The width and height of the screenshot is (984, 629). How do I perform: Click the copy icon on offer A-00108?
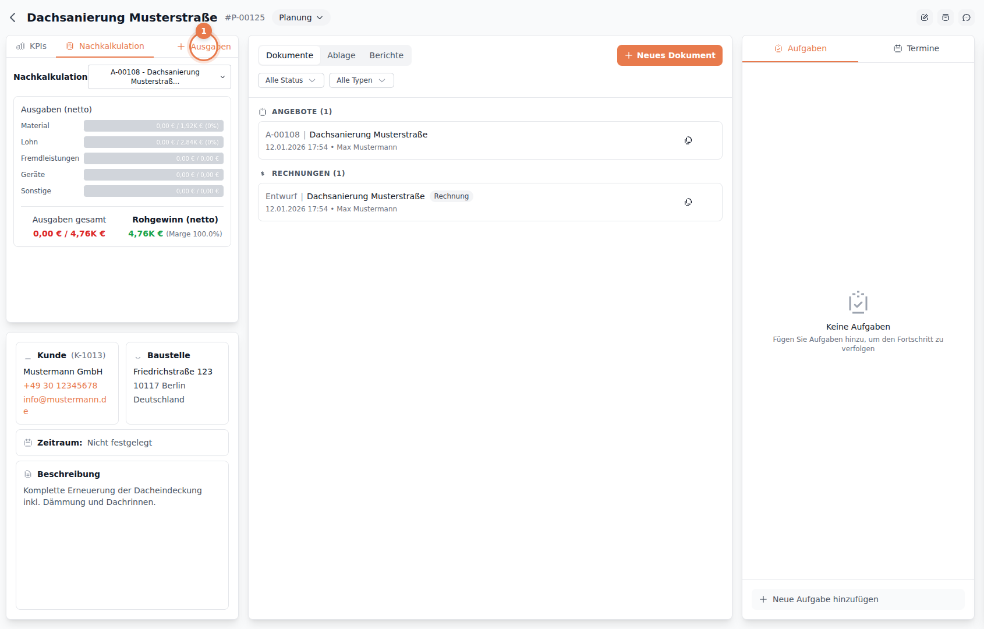pyautogui.click(x=688, y=140)
